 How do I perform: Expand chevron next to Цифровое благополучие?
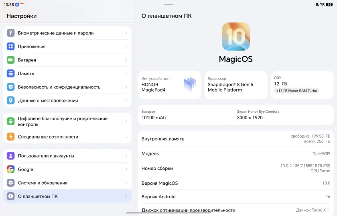point(126,121)
